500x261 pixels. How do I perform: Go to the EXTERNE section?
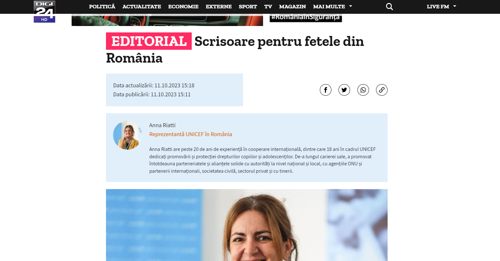click(x=219, y=6)
